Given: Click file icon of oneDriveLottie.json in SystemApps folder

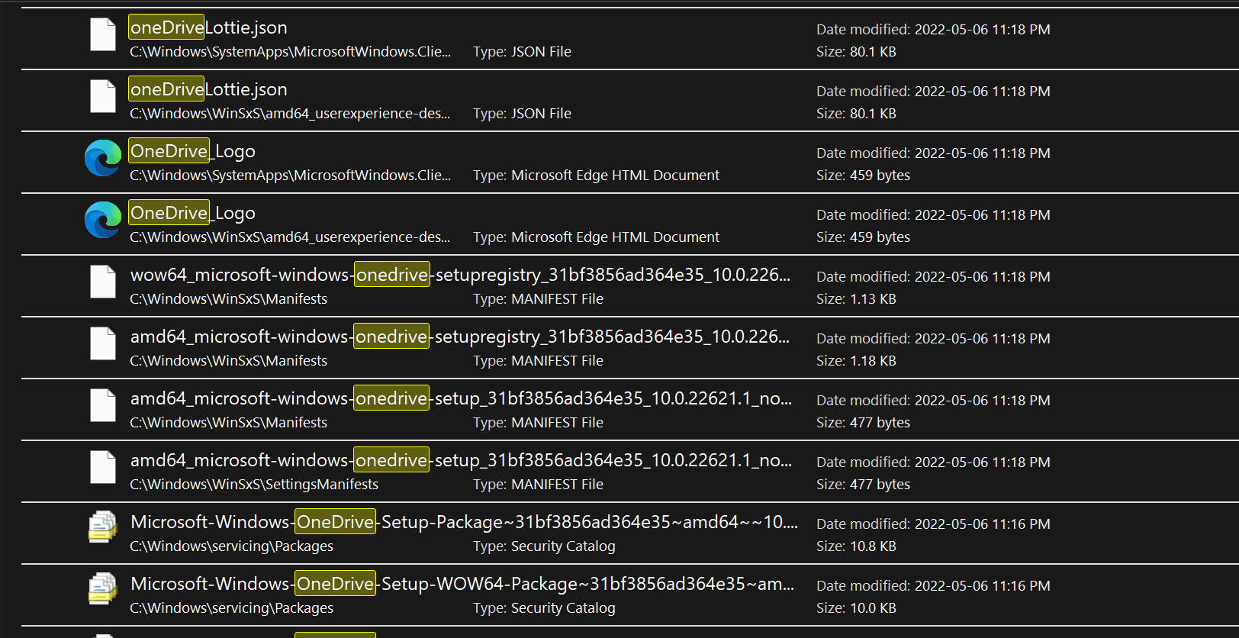Looking at the screenshot, I should (103, 34).
